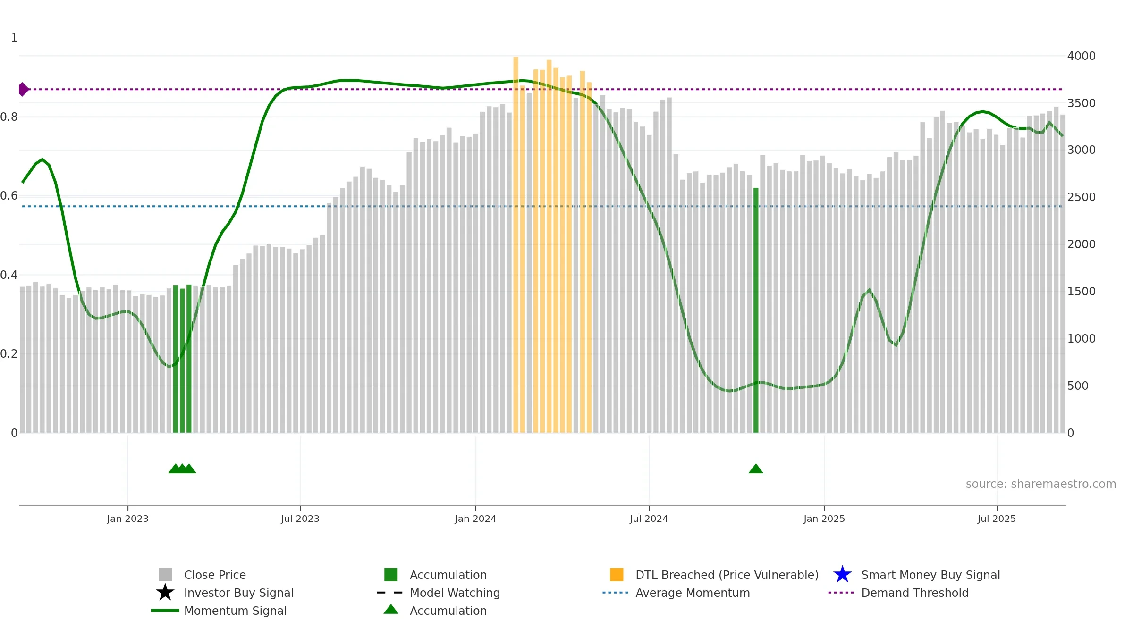Click the accumulation triangles cluster in early 2023
The height and width of the screenshot is (637, 1133).
(x=182, y=469)
